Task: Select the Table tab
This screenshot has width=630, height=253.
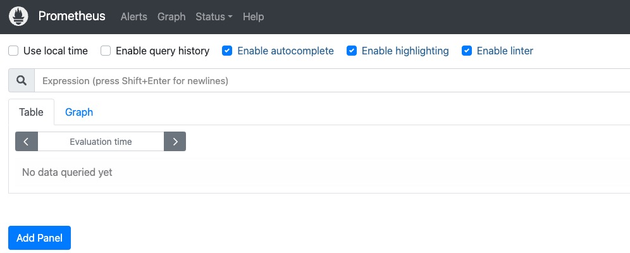Action: (32, 112)
